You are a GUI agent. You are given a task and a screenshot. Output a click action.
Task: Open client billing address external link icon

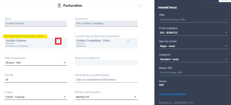[x=58, y=41]
